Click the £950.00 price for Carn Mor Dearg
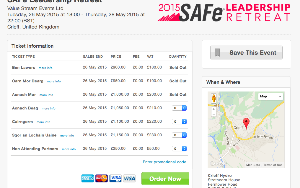300x188 pixels. tap(118, 81)
